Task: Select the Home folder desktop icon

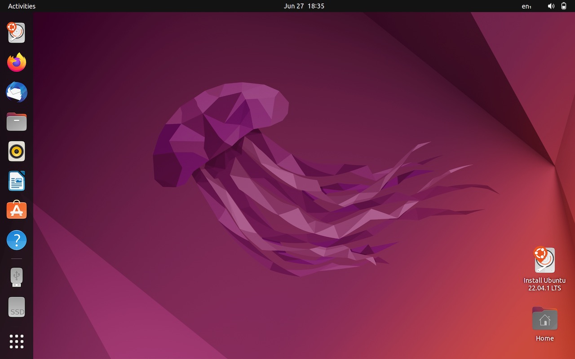Action: (x=544, y=319)
